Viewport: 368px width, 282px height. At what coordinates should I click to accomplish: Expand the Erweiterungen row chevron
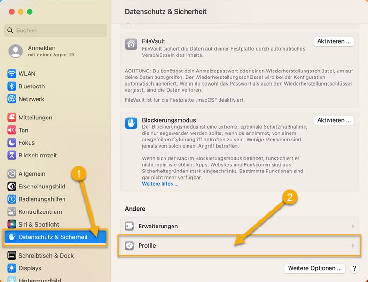pos(353,226)
